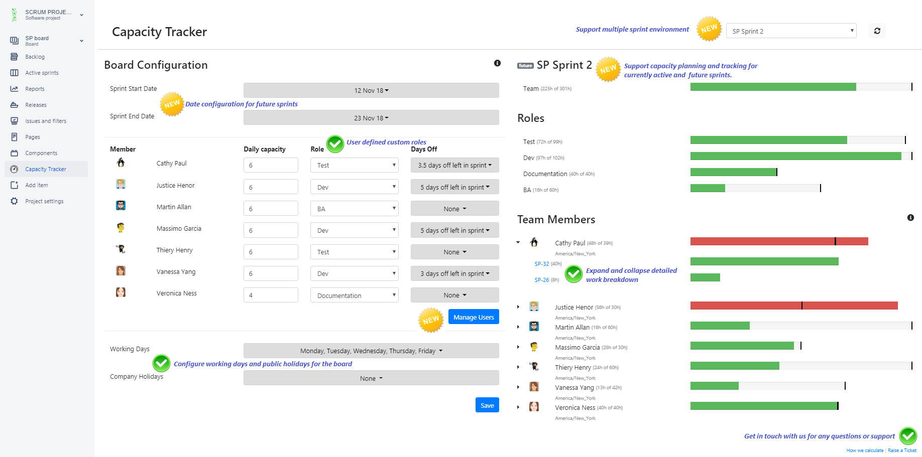
Task: Expand Massimo Garcia's work breakdown
Action: coord(518,347)
